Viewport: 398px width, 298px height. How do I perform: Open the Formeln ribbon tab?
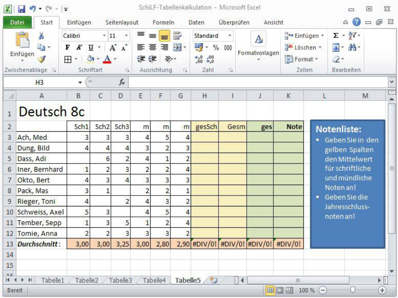[163, 22]
